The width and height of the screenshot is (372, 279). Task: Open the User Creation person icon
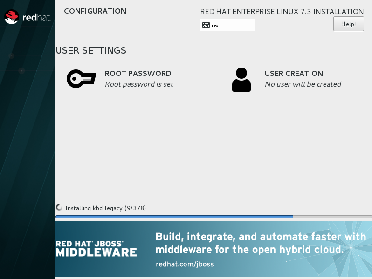(x=241, y=80)
